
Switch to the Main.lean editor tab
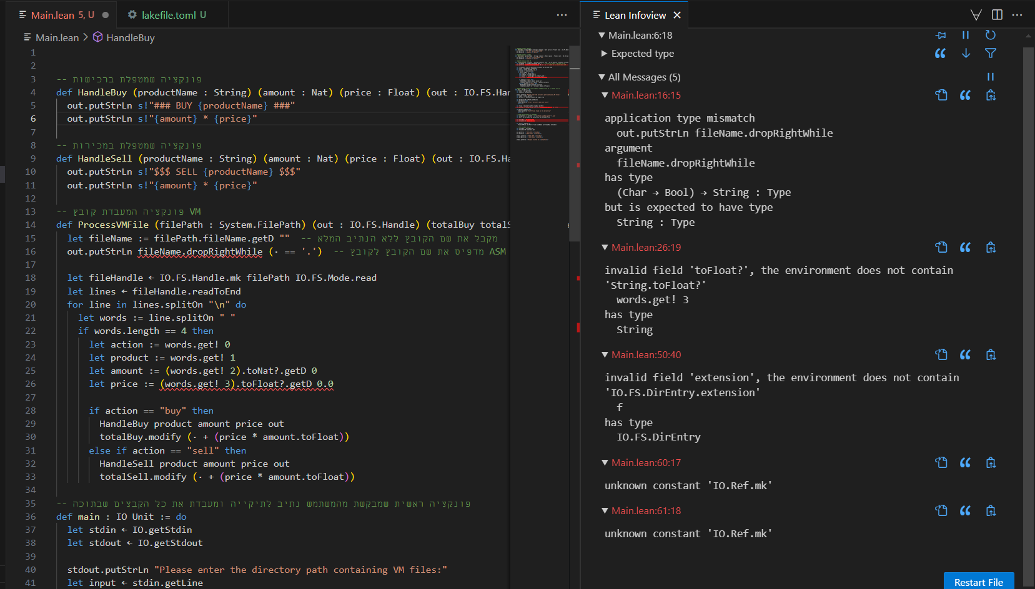click(62, 15)
